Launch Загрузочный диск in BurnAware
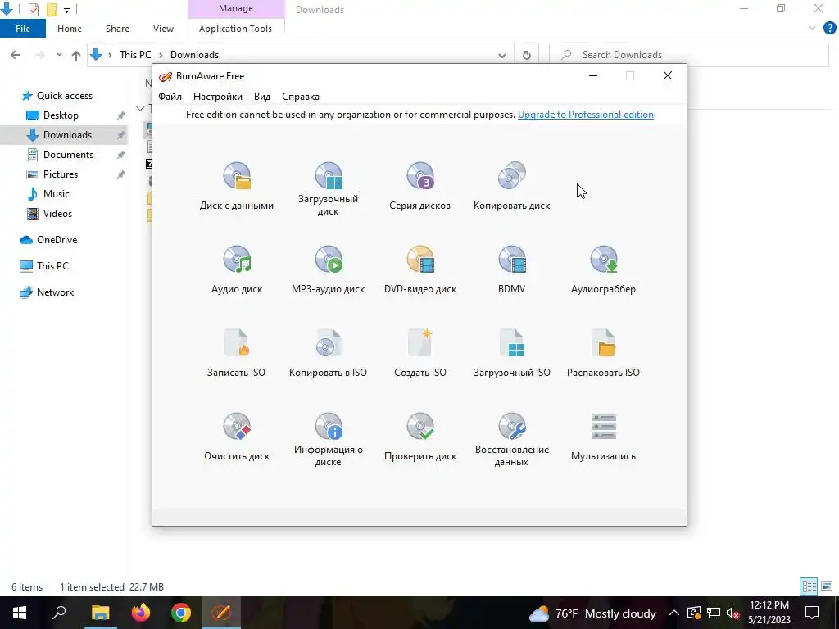The image size is (839, 629). [328, 189]
